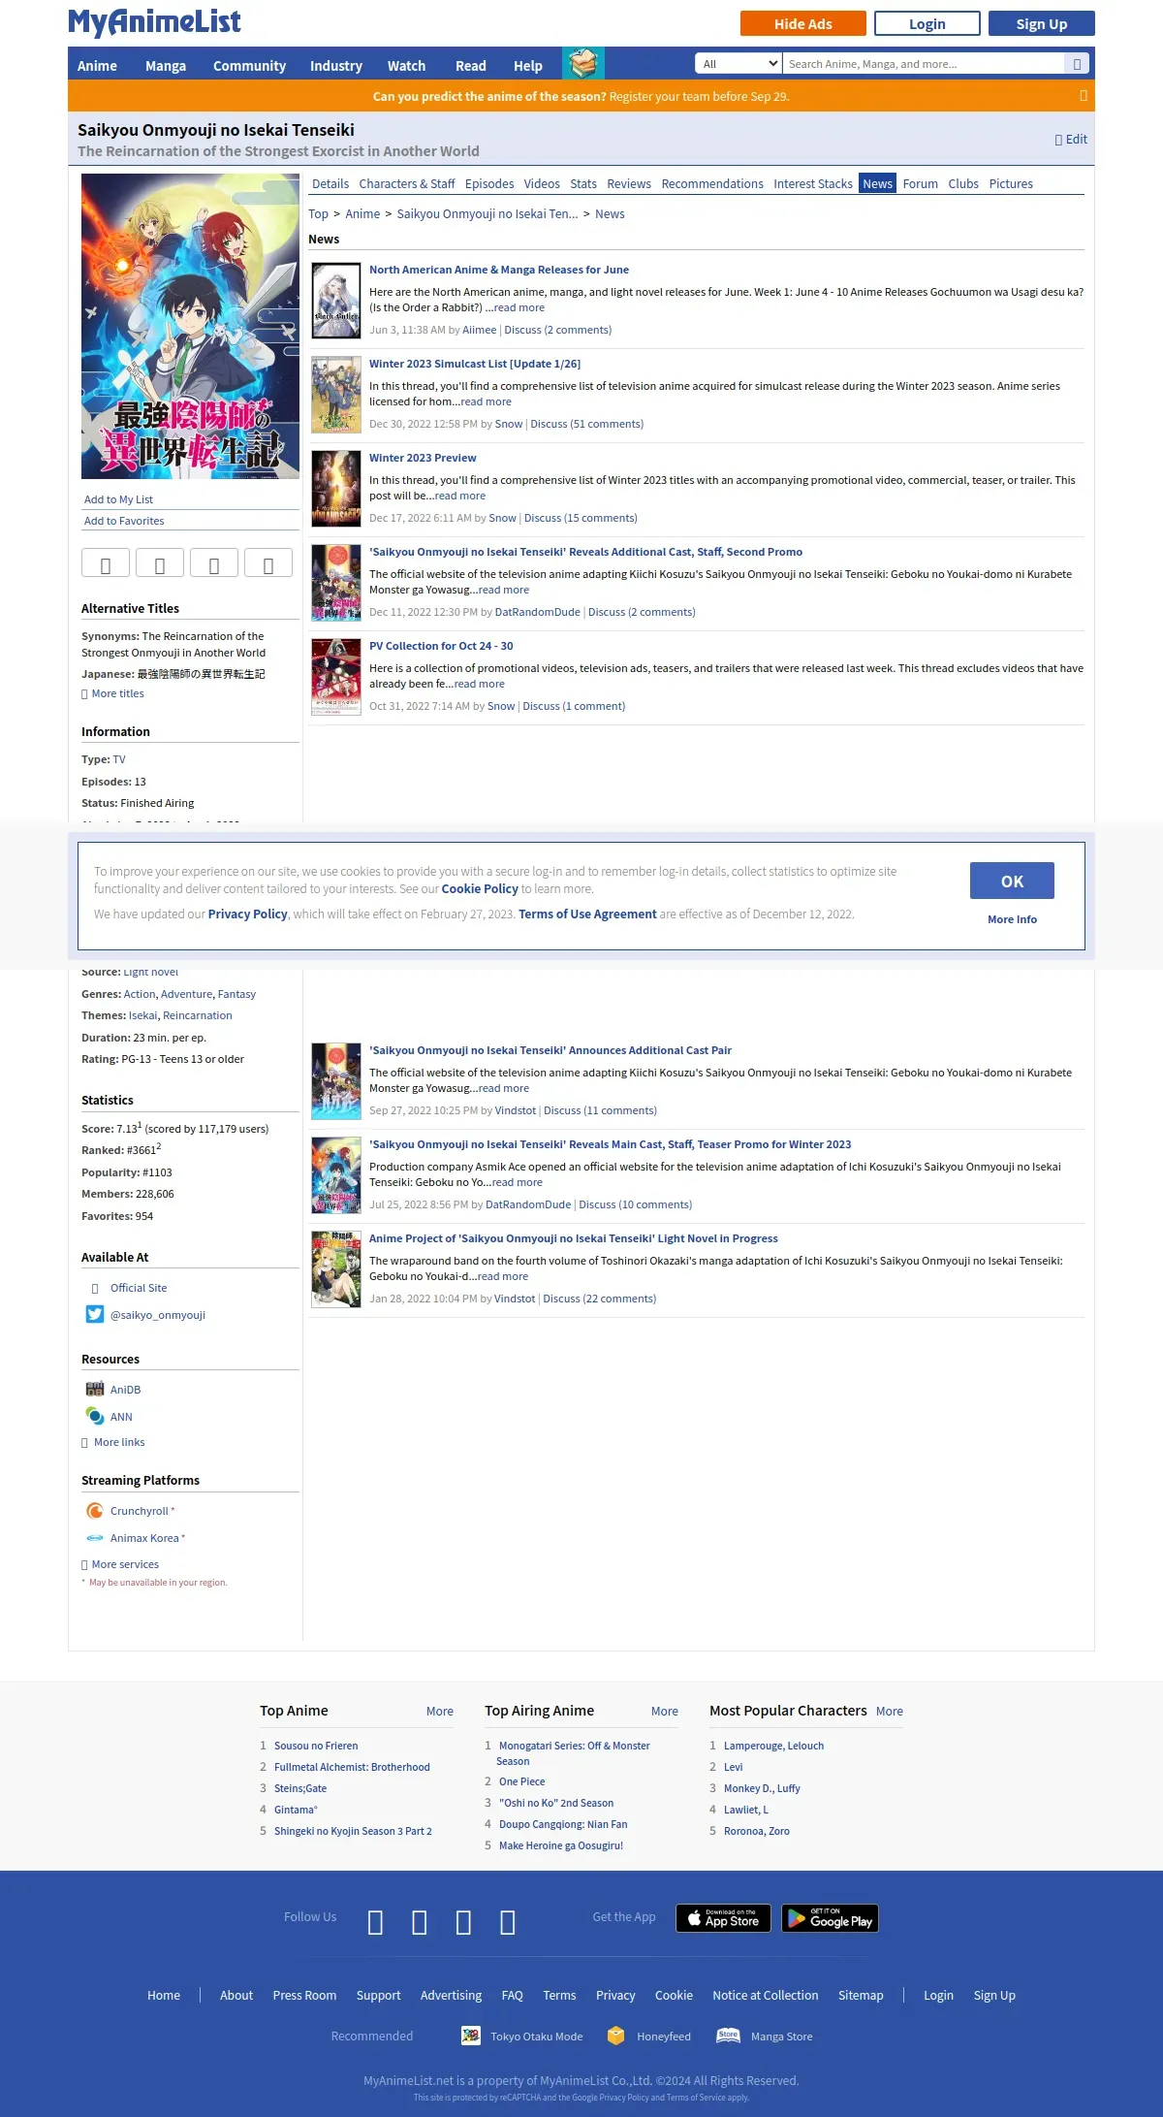Click the Crunchyroll streaming icon
Viewport: 1163px width, 2117px height.
[x=95, y=1510]
